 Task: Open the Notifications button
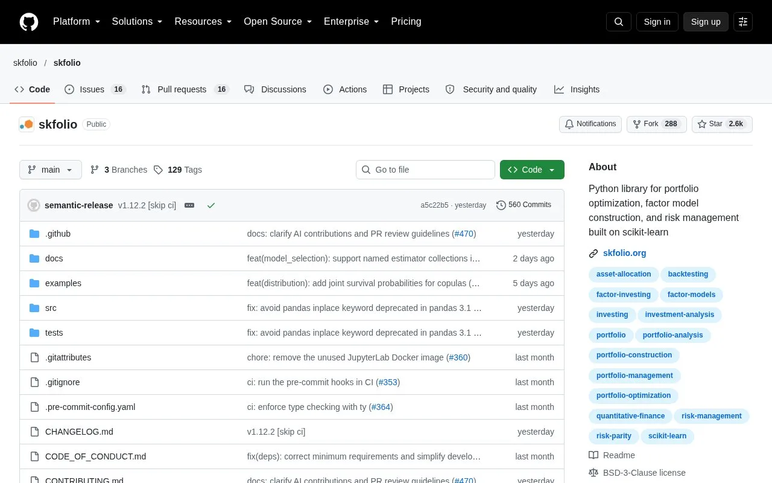pyautogui.click(x=590, y=124)
